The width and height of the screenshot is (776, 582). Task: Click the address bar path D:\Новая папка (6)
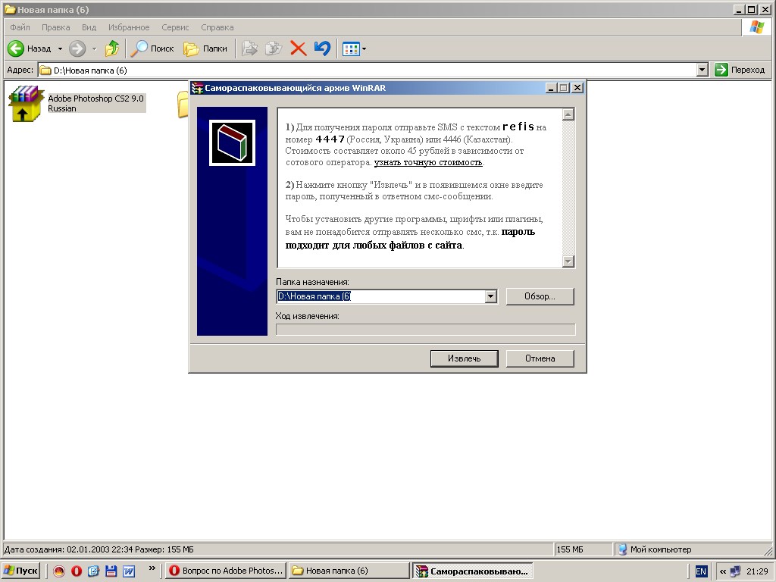pos(90,70)
